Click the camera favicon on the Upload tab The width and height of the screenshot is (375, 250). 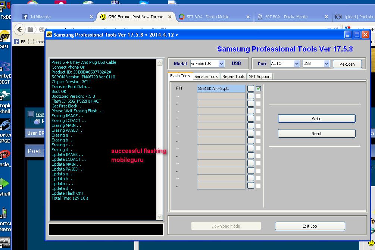(338, 17)
